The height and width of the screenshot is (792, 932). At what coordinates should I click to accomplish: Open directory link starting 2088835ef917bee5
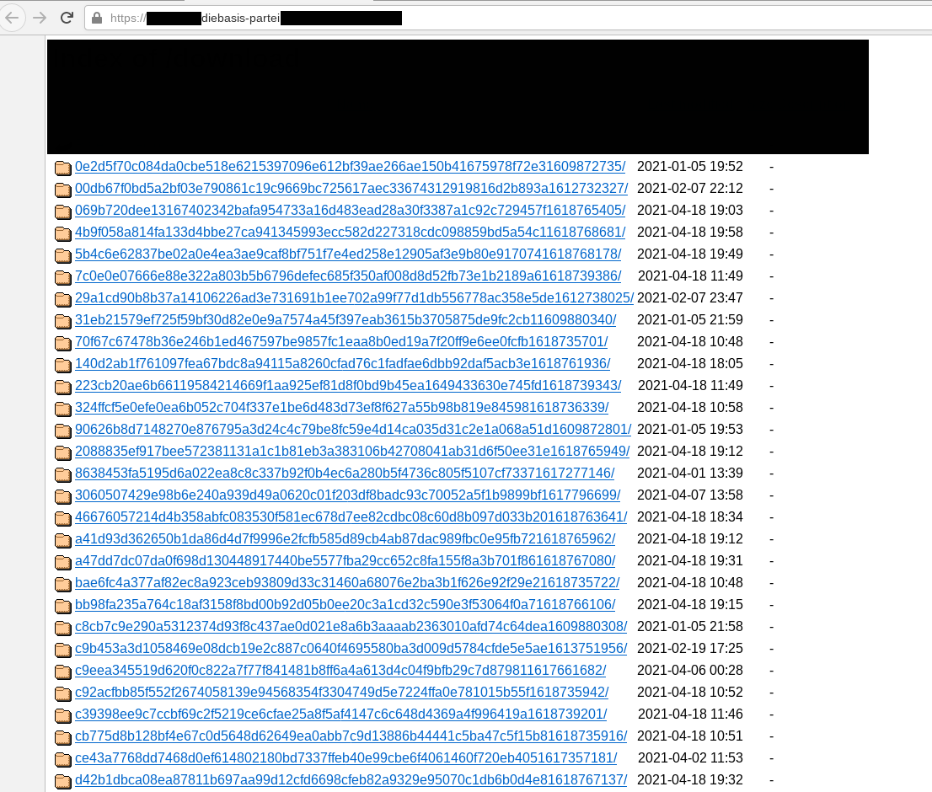[x=352, y=452]
